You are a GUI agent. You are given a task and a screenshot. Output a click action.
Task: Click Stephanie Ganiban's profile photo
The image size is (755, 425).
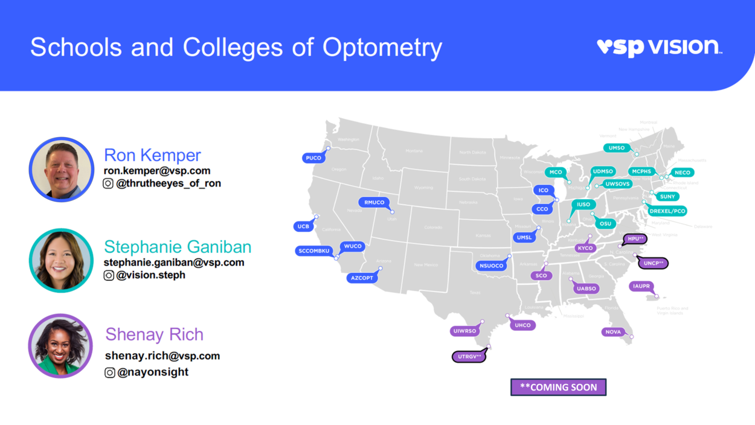click(61, 261)
